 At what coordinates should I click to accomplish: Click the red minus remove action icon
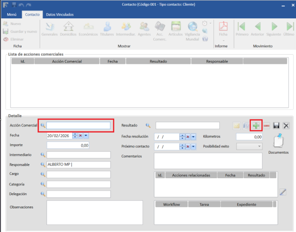click(x=267, y=126)
